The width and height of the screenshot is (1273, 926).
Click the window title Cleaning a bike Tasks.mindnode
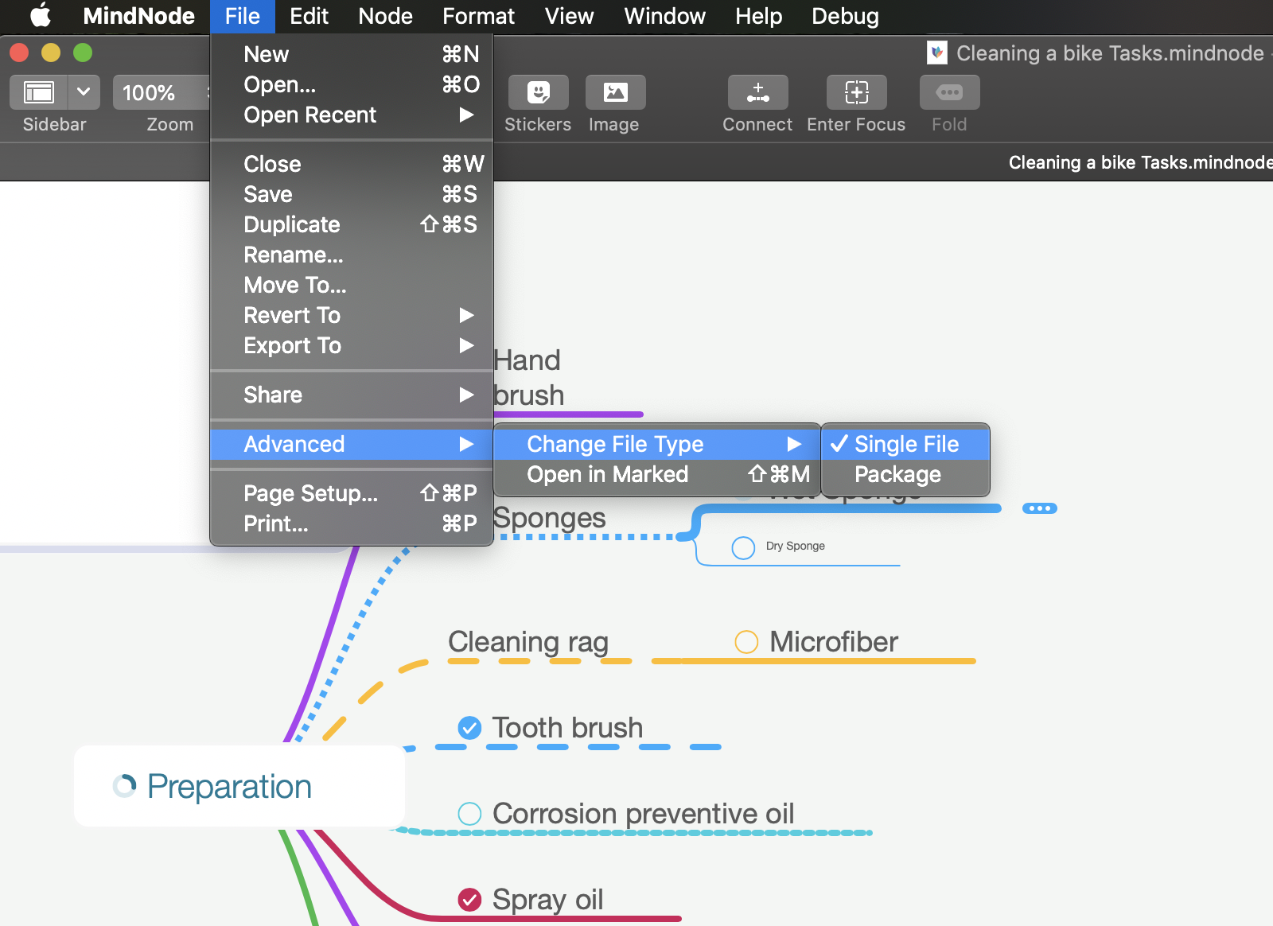click(x=1110, y=53)
